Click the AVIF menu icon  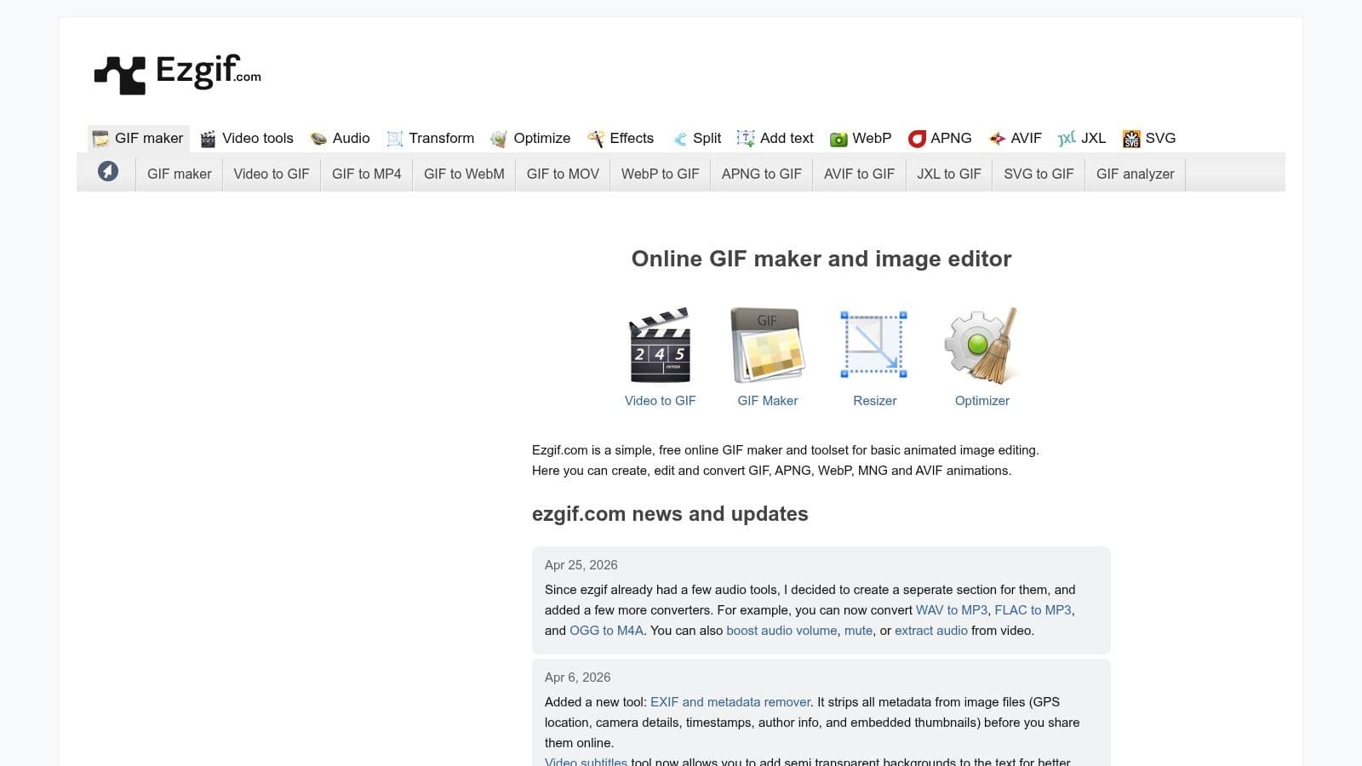(x=997, y=139)
